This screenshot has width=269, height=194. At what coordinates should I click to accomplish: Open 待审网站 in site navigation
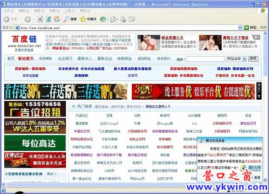pos(124,58)
